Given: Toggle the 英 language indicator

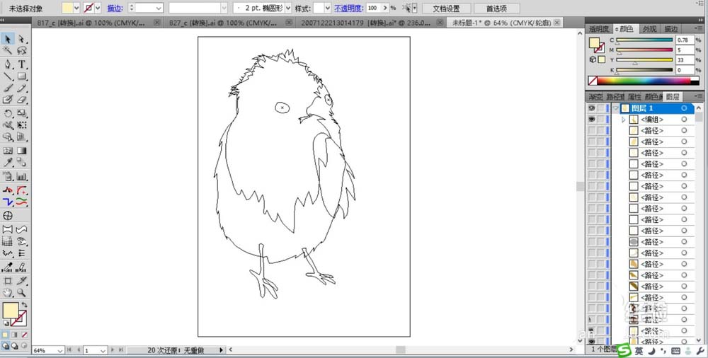Looking at the screenshot, I should click(639, 351).
